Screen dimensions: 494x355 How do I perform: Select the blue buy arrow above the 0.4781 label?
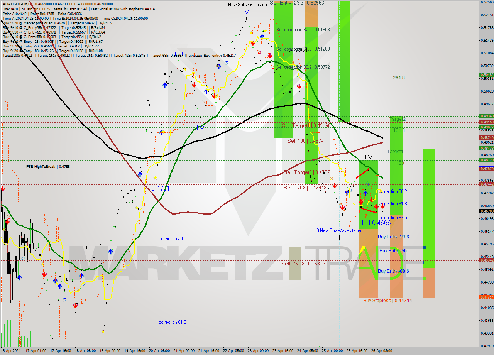(140, 174)
